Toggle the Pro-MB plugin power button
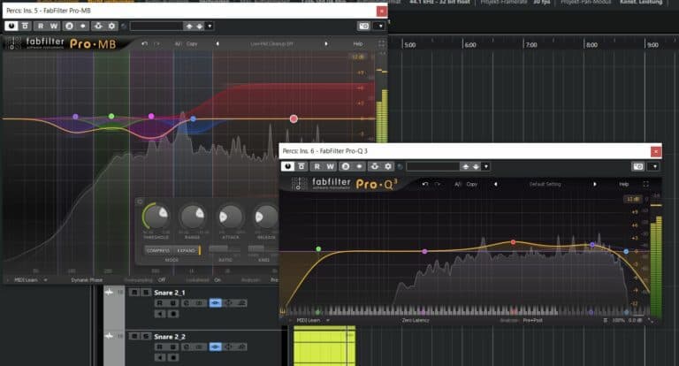Viewport: 679px width, 366px height. pos(11,26)
